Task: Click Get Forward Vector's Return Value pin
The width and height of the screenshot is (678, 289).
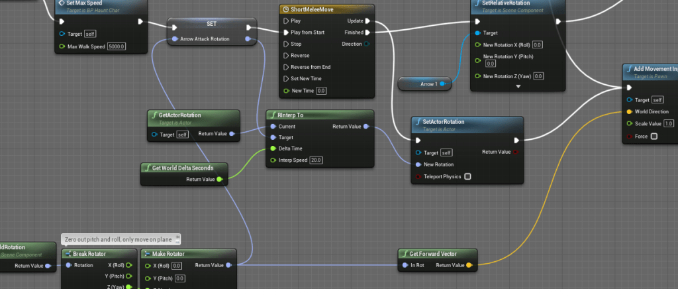Action: coord(469,266)
